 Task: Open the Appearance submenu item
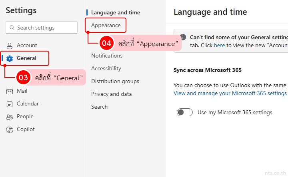[106, 25]
